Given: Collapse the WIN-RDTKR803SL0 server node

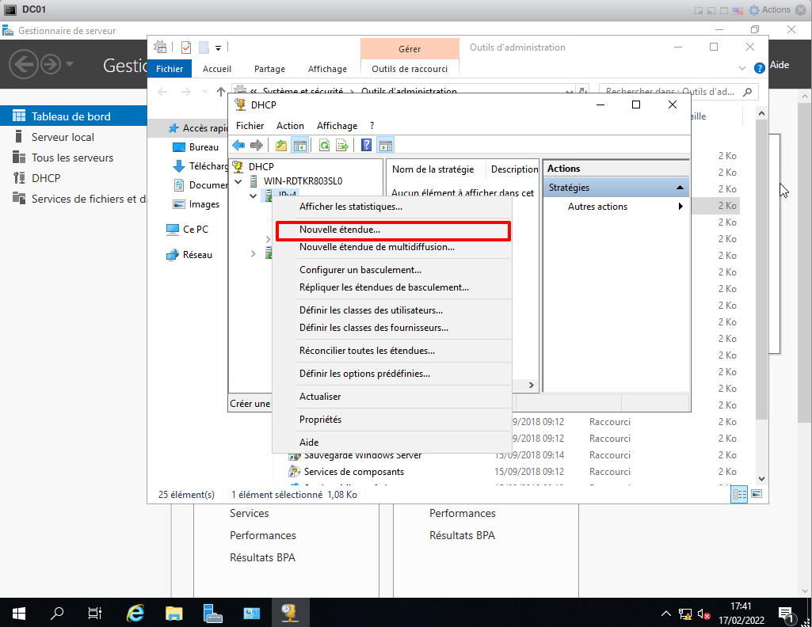Looking at the screenshot, I should tap(239, 181).
